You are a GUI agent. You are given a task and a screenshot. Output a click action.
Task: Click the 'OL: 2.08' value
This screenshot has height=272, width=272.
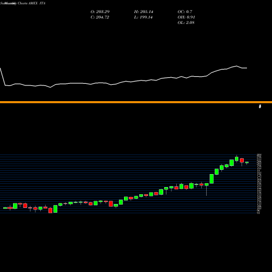(186, 23)
